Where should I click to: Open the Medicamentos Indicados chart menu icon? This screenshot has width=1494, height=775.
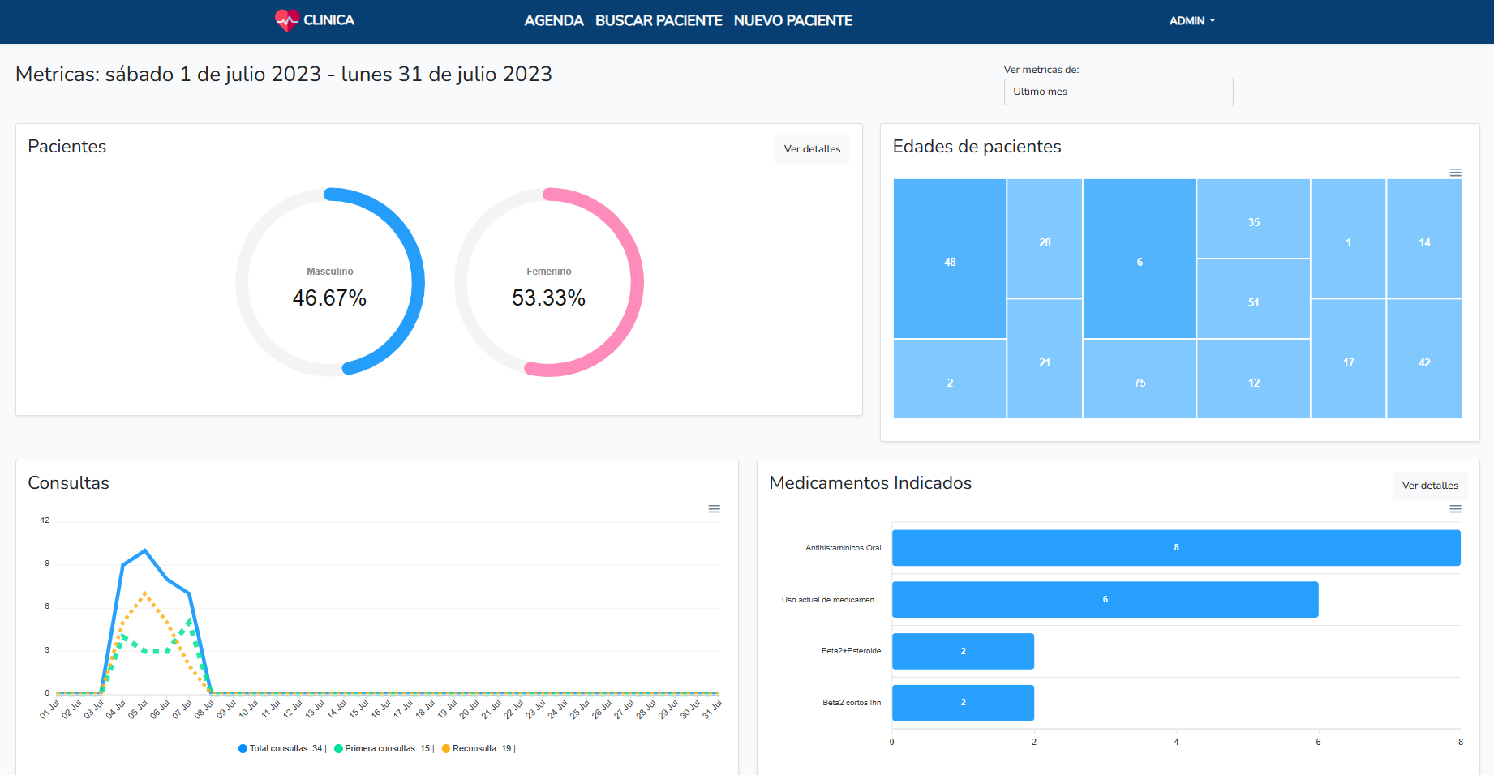click(1455, 509)
